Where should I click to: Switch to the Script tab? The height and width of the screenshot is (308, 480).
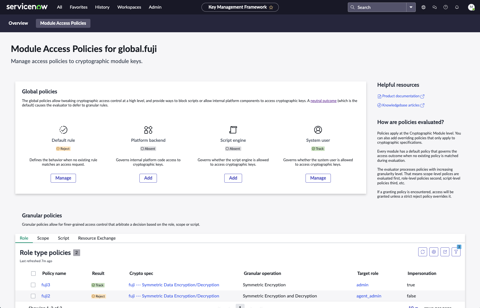[63, 238]
